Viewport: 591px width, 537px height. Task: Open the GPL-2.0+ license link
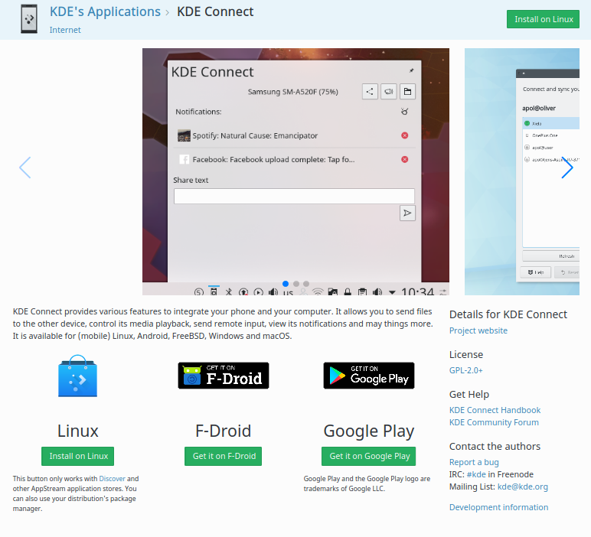[466, 370]
